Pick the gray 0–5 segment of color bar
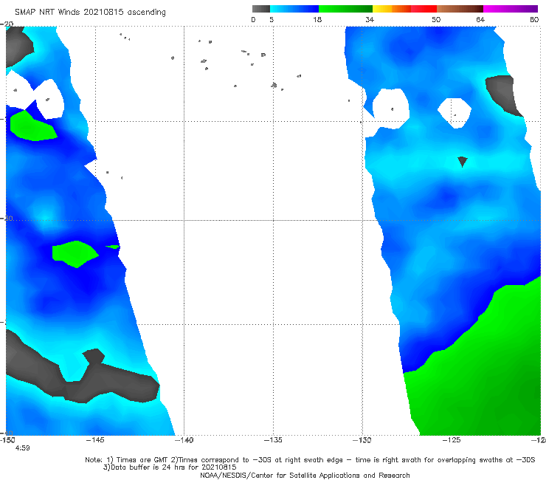This screenshot has height=480, width=546. [x=261, y=9]
